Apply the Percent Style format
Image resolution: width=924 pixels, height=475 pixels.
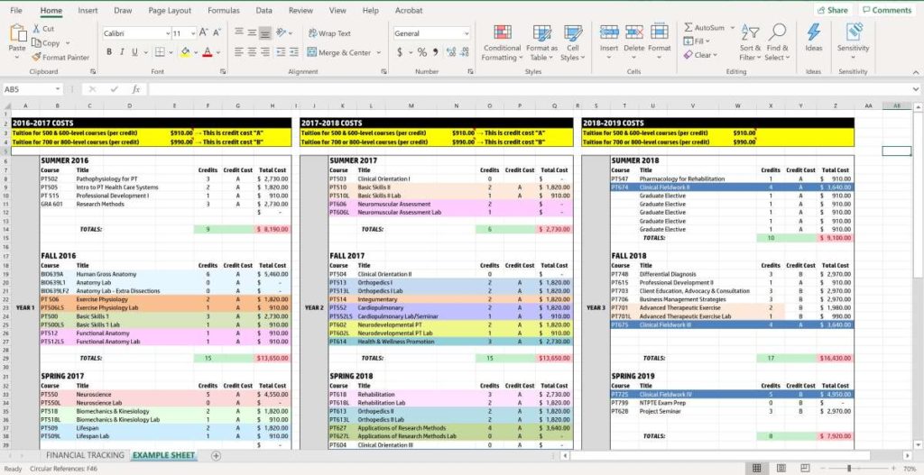point(422,52)
